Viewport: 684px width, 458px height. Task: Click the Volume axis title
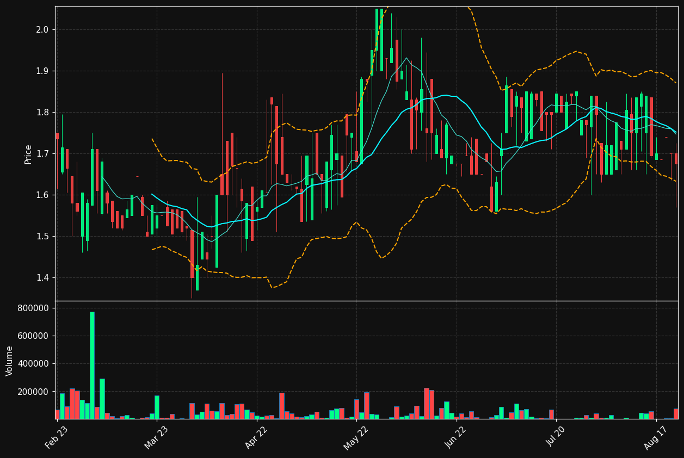click(10, 361)
